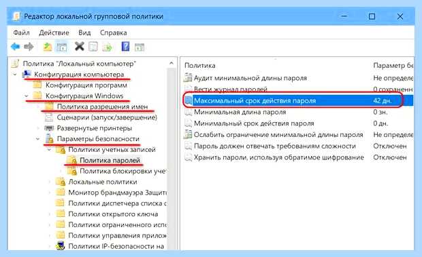Click the Политика паролей folder icon
This screenshot has height=257, width=422.
pyautogui.click(x=72, y=160)
